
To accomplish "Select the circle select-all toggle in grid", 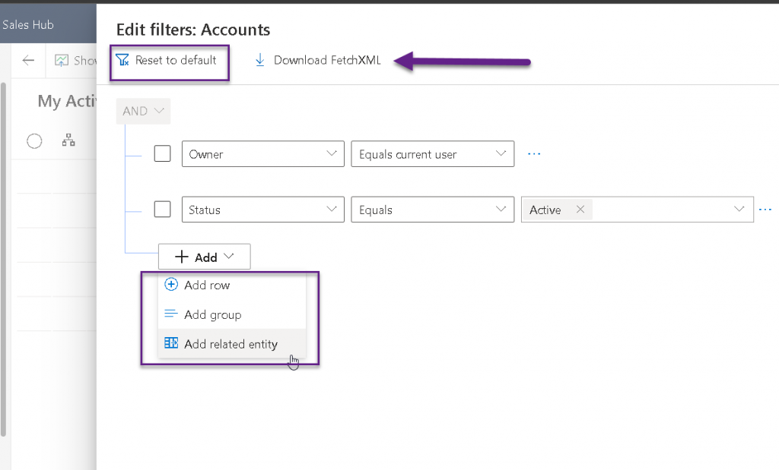I will point(34,140).
